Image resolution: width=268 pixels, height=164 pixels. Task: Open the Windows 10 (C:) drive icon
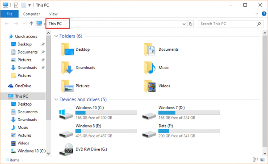click(x=66, y=114)
